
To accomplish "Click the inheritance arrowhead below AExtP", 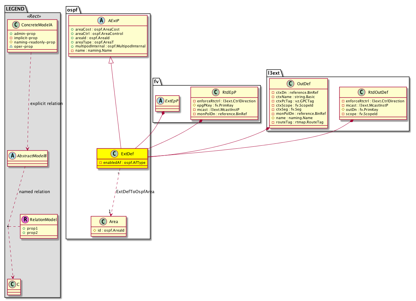I will tap(111, 60).
